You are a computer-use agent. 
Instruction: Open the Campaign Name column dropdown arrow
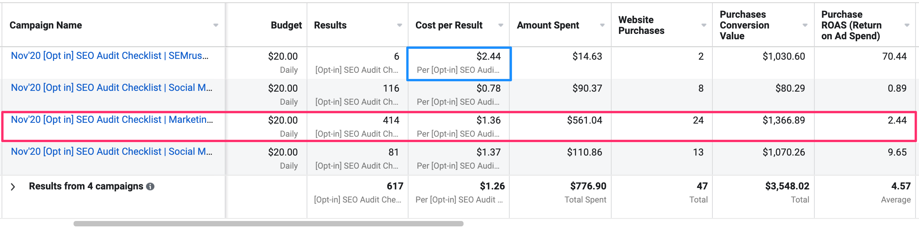(x=216, y=25)
